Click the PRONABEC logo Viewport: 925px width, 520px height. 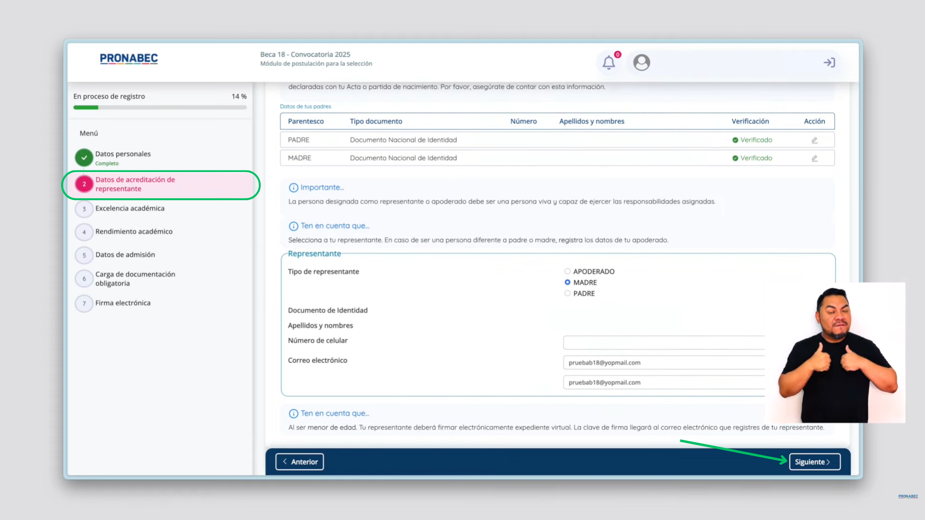point(129,59)
